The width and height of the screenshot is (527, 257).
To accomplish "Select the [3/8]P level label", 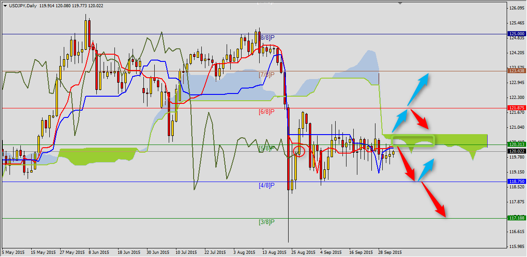I will tap(267, 222).
